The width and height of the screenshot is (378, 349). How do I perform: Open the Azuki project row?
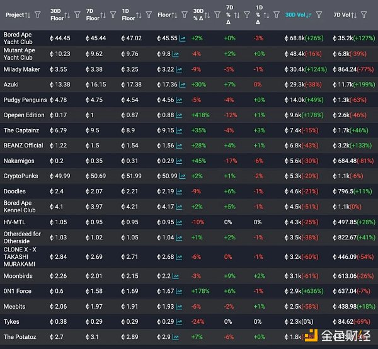tap(11, 84)
